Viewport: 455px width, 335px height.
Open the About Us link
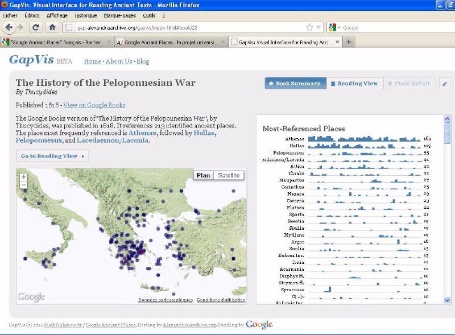[x=119, y=61]
